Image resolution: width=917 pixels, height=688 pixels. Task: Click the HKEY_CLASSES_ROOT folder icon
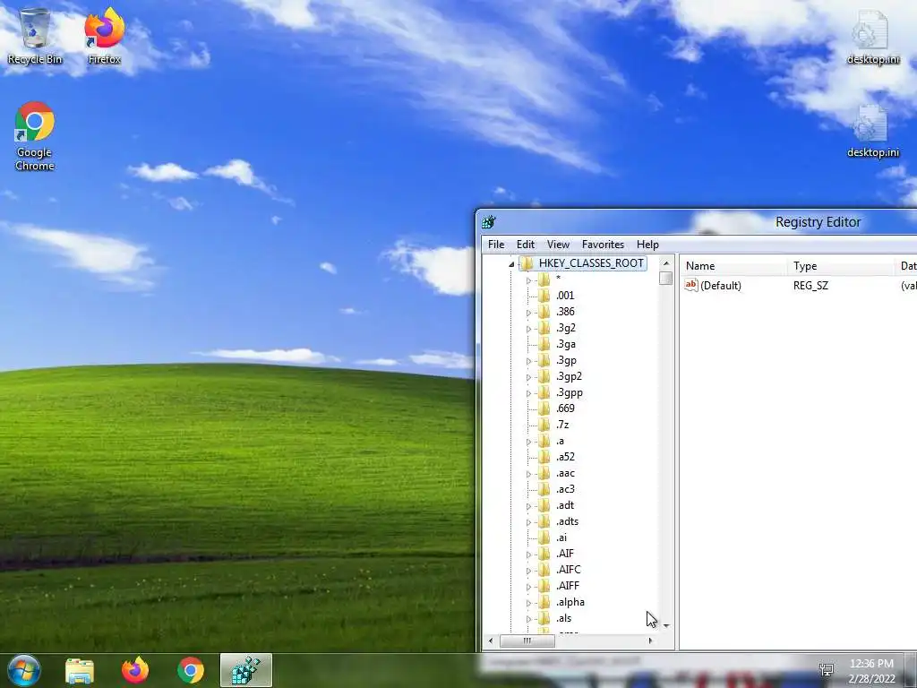point(527,263)
